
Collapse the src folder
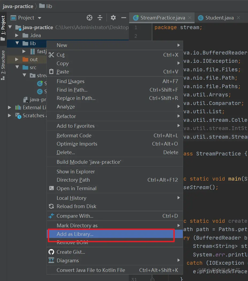(17, 67)
